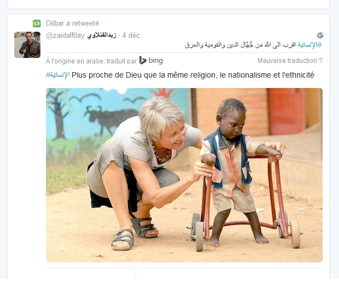The height and width of the screenshot is (281, 339).
Task: Click the Bing logo icon
Action: click(x=143, y=60)
